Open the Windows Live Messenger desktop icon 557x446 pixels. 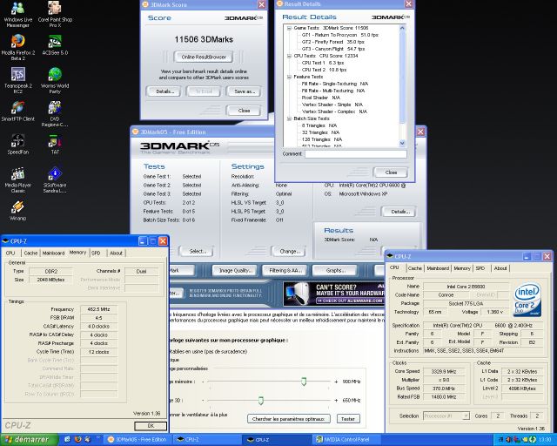click(x=17, y=14)
